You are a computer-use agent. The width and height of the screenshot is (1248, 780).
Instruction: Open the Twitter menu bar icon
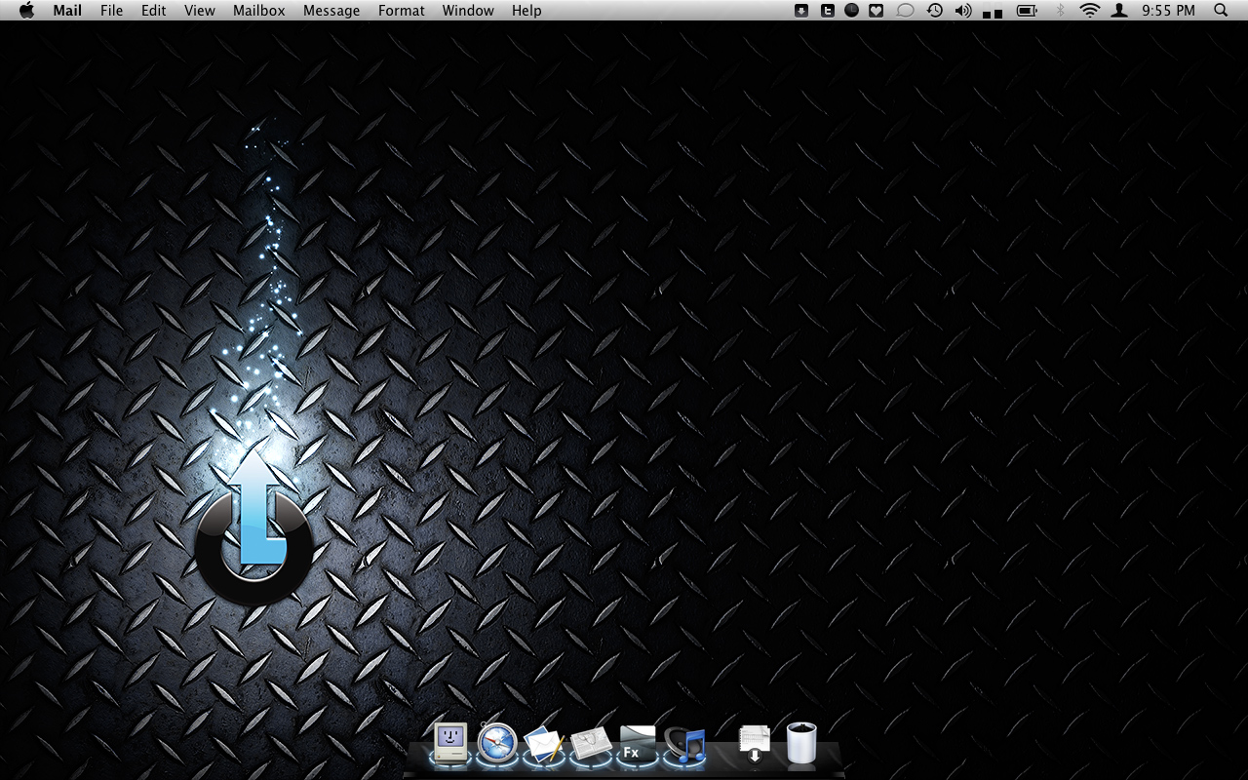827,11
